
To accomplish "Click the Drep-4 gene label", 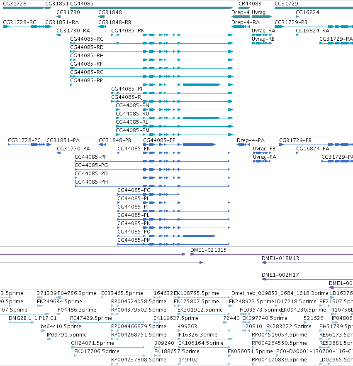I will (241, 12).
